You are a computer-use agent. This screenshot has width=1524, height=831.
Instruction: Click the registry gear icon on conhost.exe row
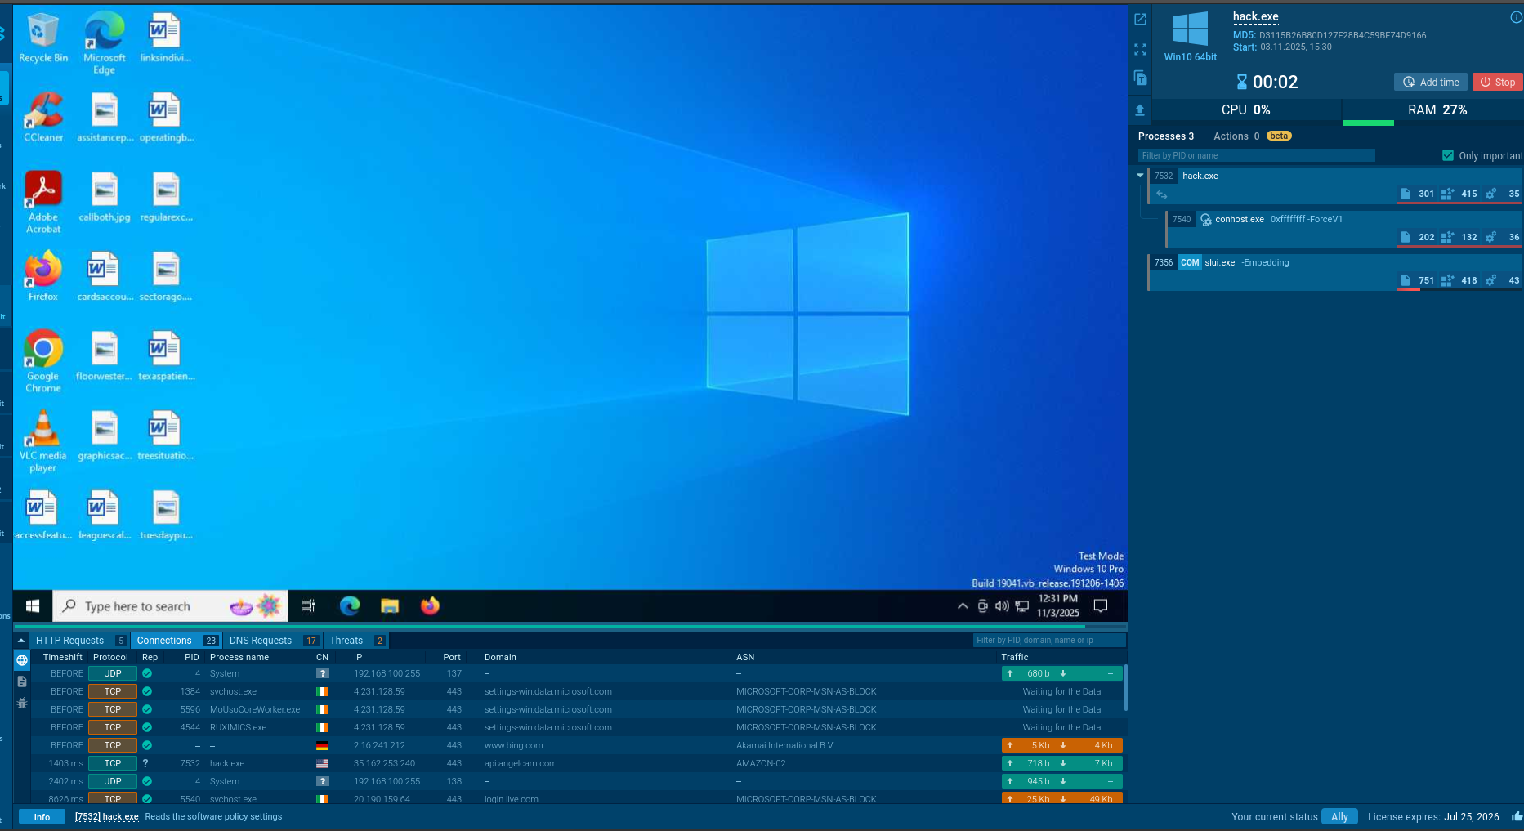tap(1490, 237)
